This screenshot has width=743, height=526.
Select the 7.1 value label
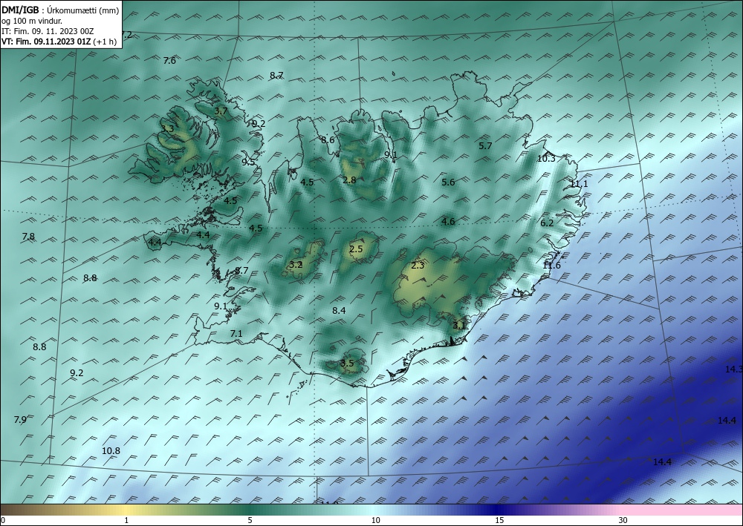236,334
